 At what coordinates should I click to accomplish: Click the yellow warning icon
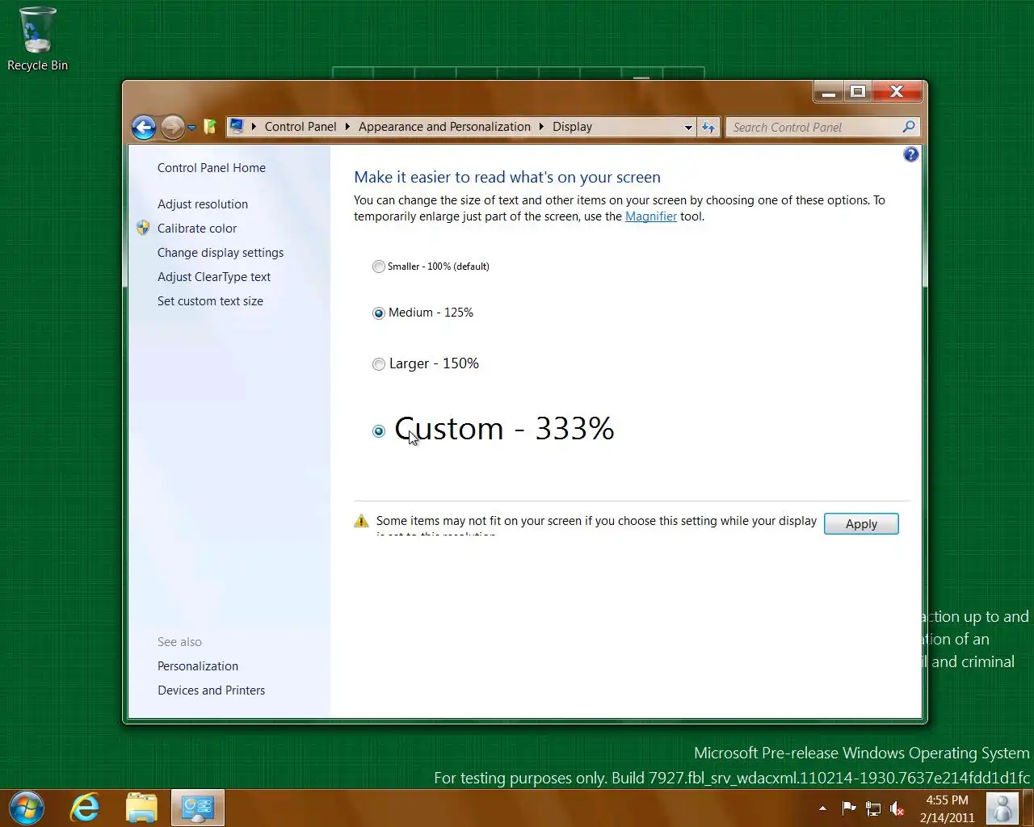click(x=361, y=521)
